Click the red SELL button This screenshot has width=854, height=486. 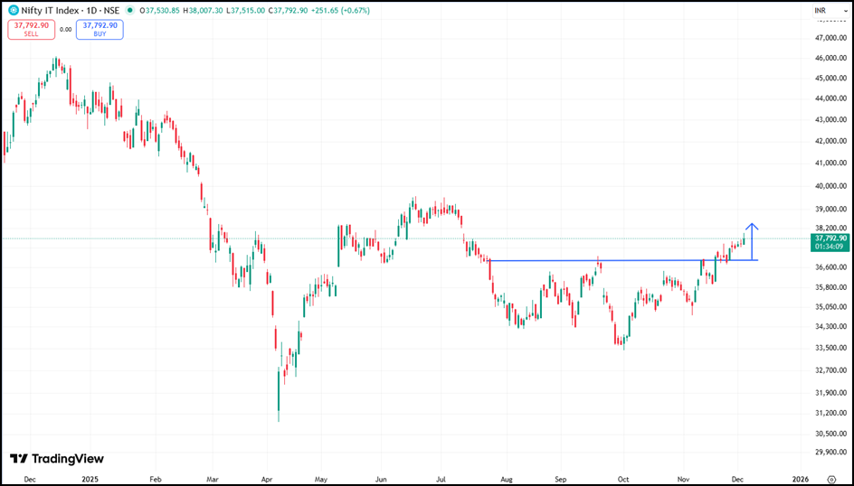(x=32, y=29)
